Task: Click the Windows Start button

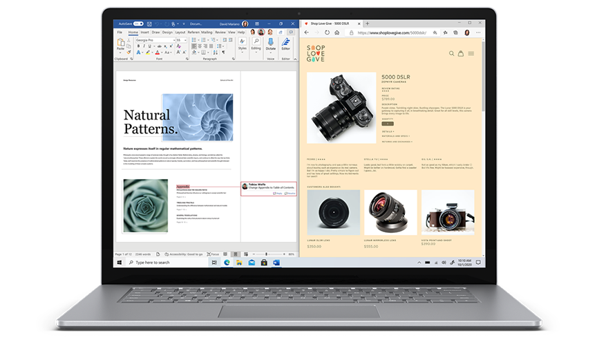Action: tap(119, 263)
